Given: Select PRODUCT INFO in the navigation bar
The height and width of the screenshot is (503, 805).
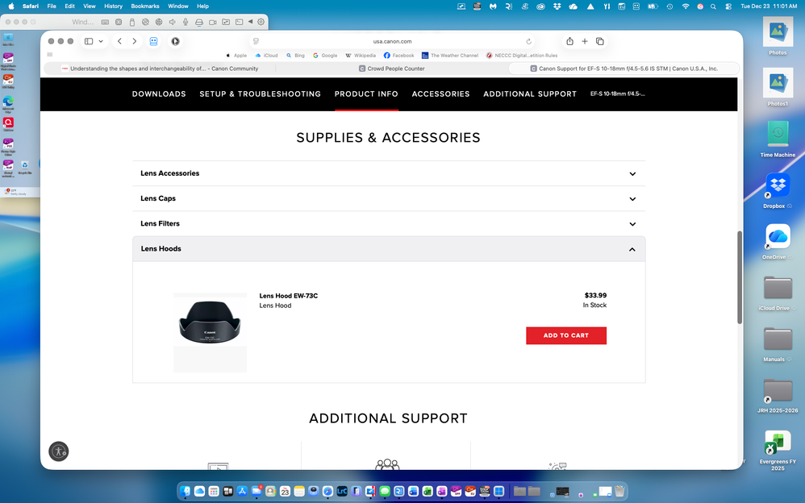Looking at the screenshot, I should tap(366, 94).
